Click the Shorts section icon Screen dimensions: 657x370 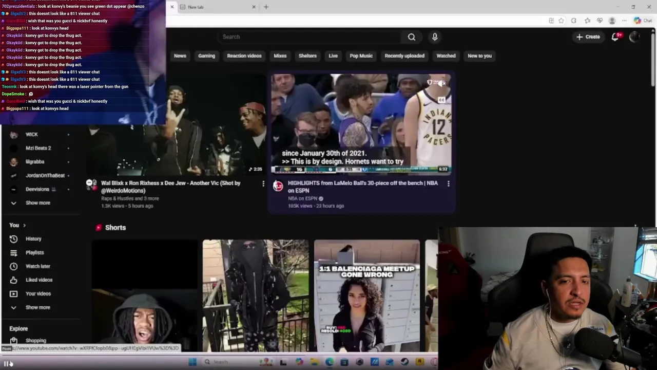99,228
